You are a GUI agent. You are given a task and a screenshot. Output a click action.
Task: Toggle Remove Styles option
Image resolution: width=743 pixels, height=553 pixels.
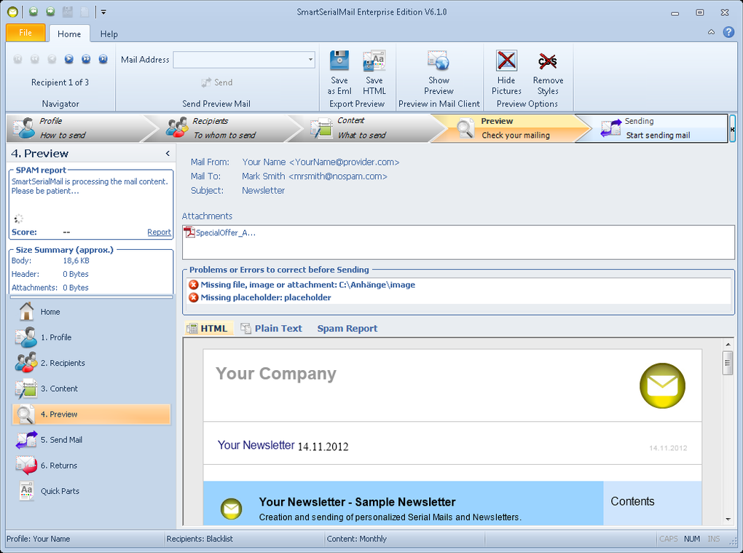[x=548, y=72]
